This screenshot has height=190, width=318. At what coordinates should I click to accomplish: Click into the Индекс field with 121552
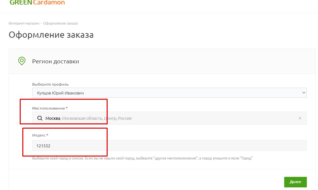click(169, 146)
